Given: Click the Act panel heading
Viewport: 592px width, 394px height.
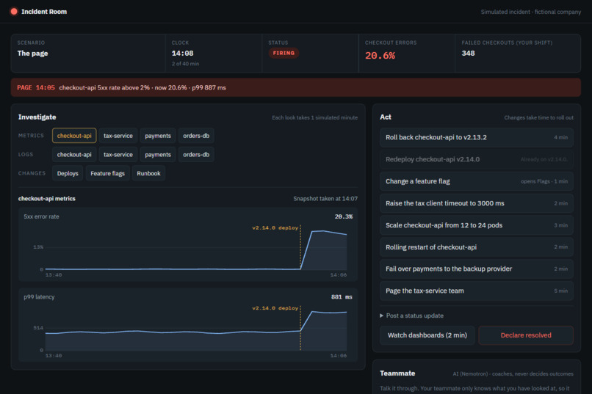Looking at the screenshot, I should coord(386,117).
